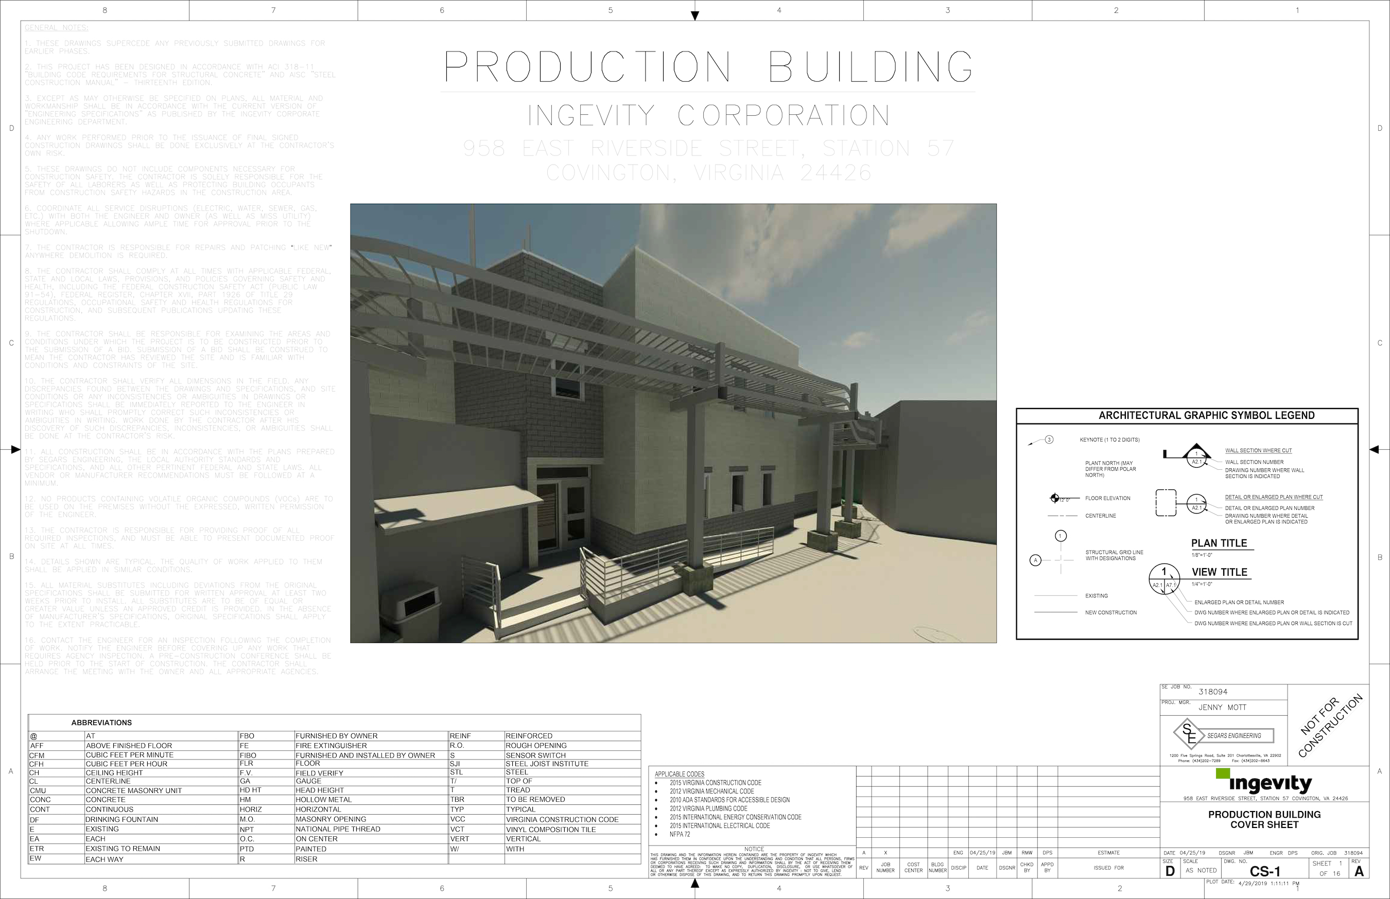Viewport: 1390px width, 899px height.
Task: Click the CONCRETE MASONRY UNIT cell
Action: click(161, 790)
